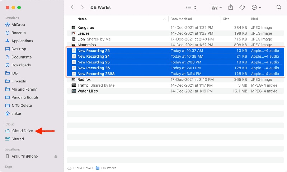Open Shared under iCloud
This screenshot has height=172, width=287.
pyautogui.click(x=18, y=139)
